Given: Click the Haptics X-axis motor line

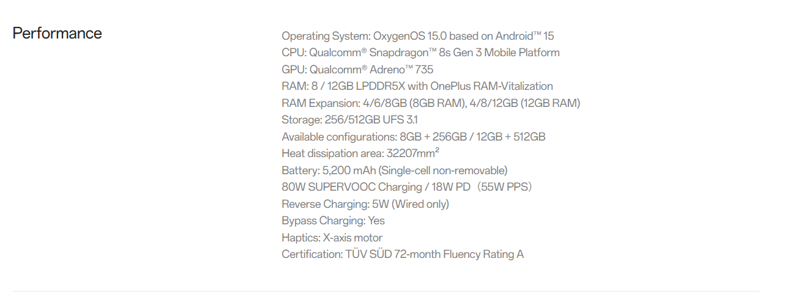Looking at the screenshot, I should click(332, 237).
